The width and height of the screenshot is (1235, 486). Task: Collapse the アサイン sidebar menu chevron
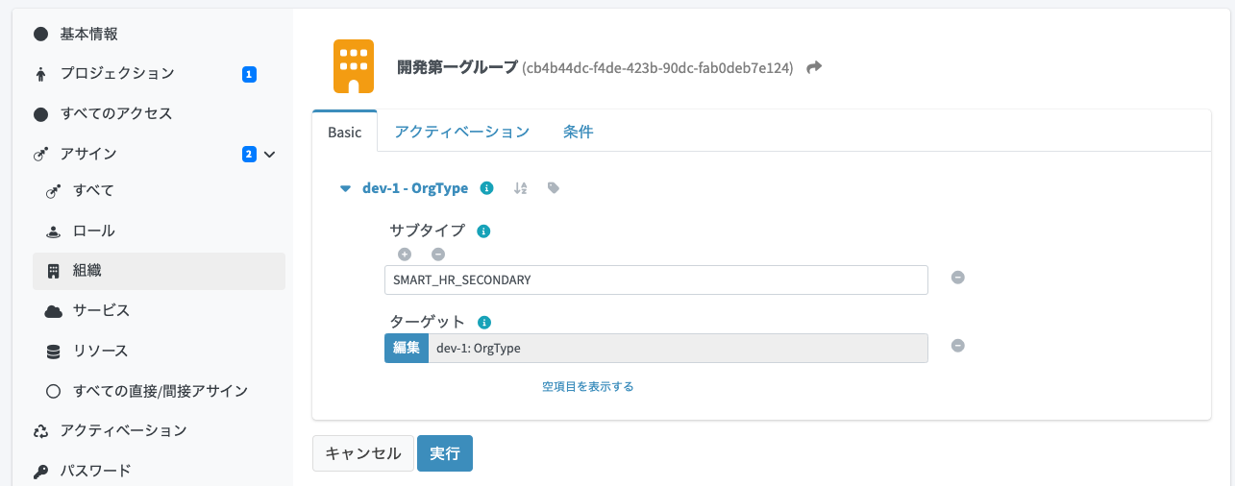(270, 154)
